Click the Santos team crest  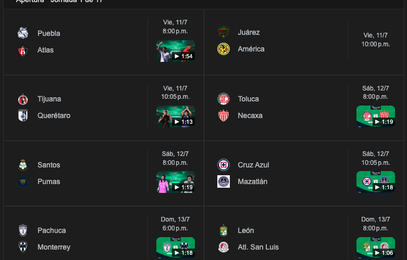pos(22,165)
